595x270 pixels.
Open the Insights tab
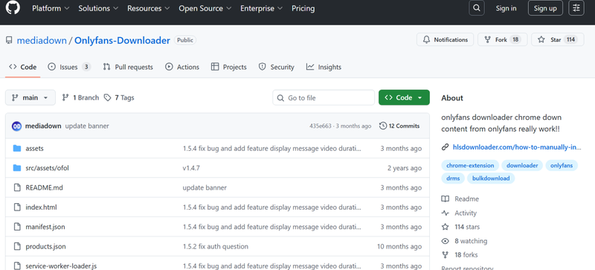pos(324,67)
